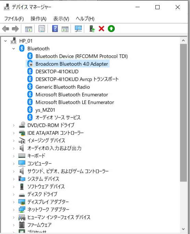
Task: Click the キーボード keyboard icon
Action: pos(22,156)
